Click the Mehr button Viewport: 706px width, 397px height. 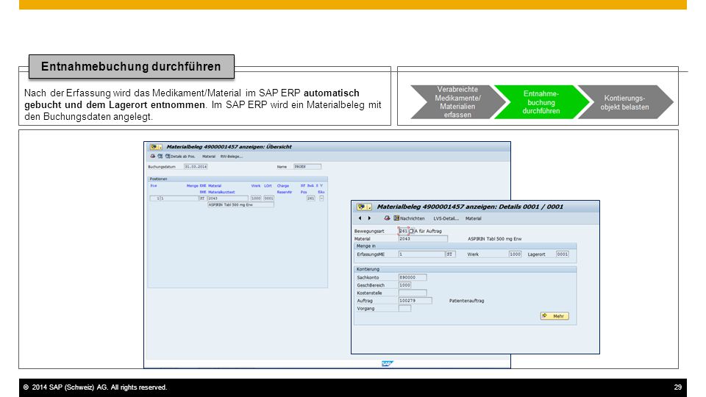pyautogui.click(x=555, y=316)
